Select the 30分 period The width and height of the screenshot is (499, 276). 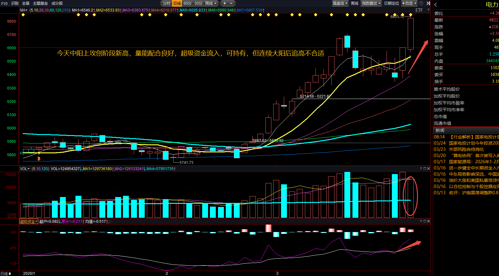(198, 3)
